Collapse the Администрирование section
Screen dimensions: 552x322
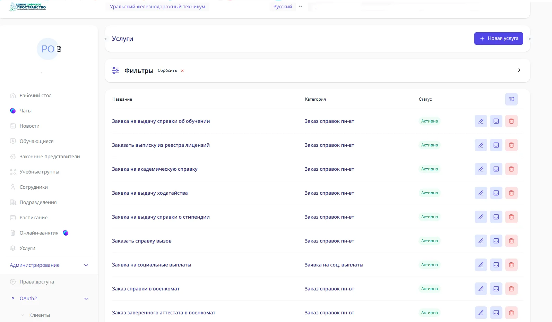[86, 265]
